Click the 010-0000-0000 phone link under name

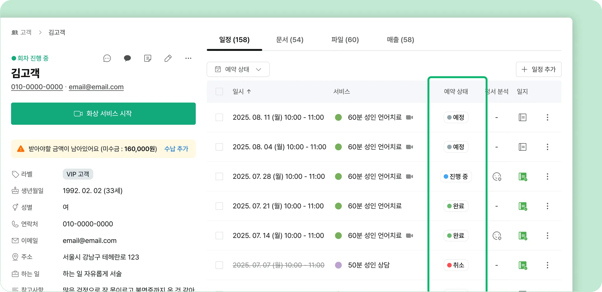pos(37,87)
